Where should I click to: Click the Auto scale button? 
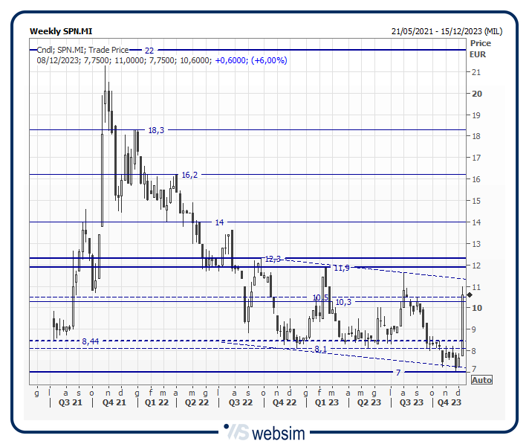click(481, 380)
